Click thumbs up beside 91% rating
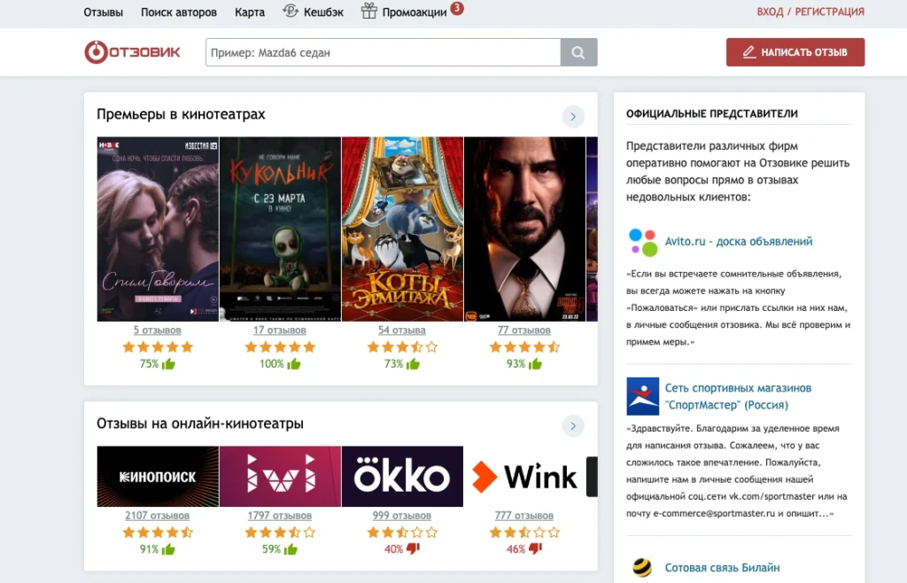 pos(168,548)
